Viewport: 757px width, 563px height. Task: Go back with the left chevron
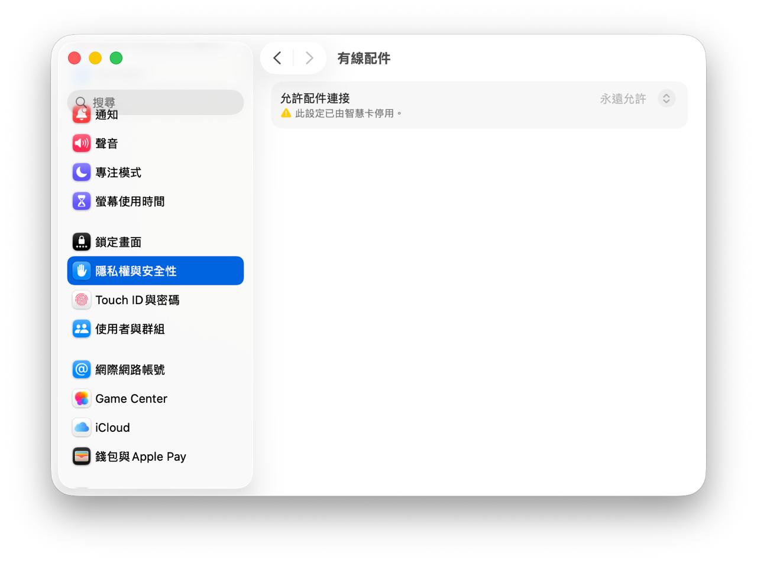click(x=277, y=58)
